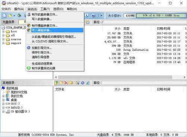The image size is (187, 137).
Task: Click the UltraSO disc icon in title bar
Action: coord(4,3)
